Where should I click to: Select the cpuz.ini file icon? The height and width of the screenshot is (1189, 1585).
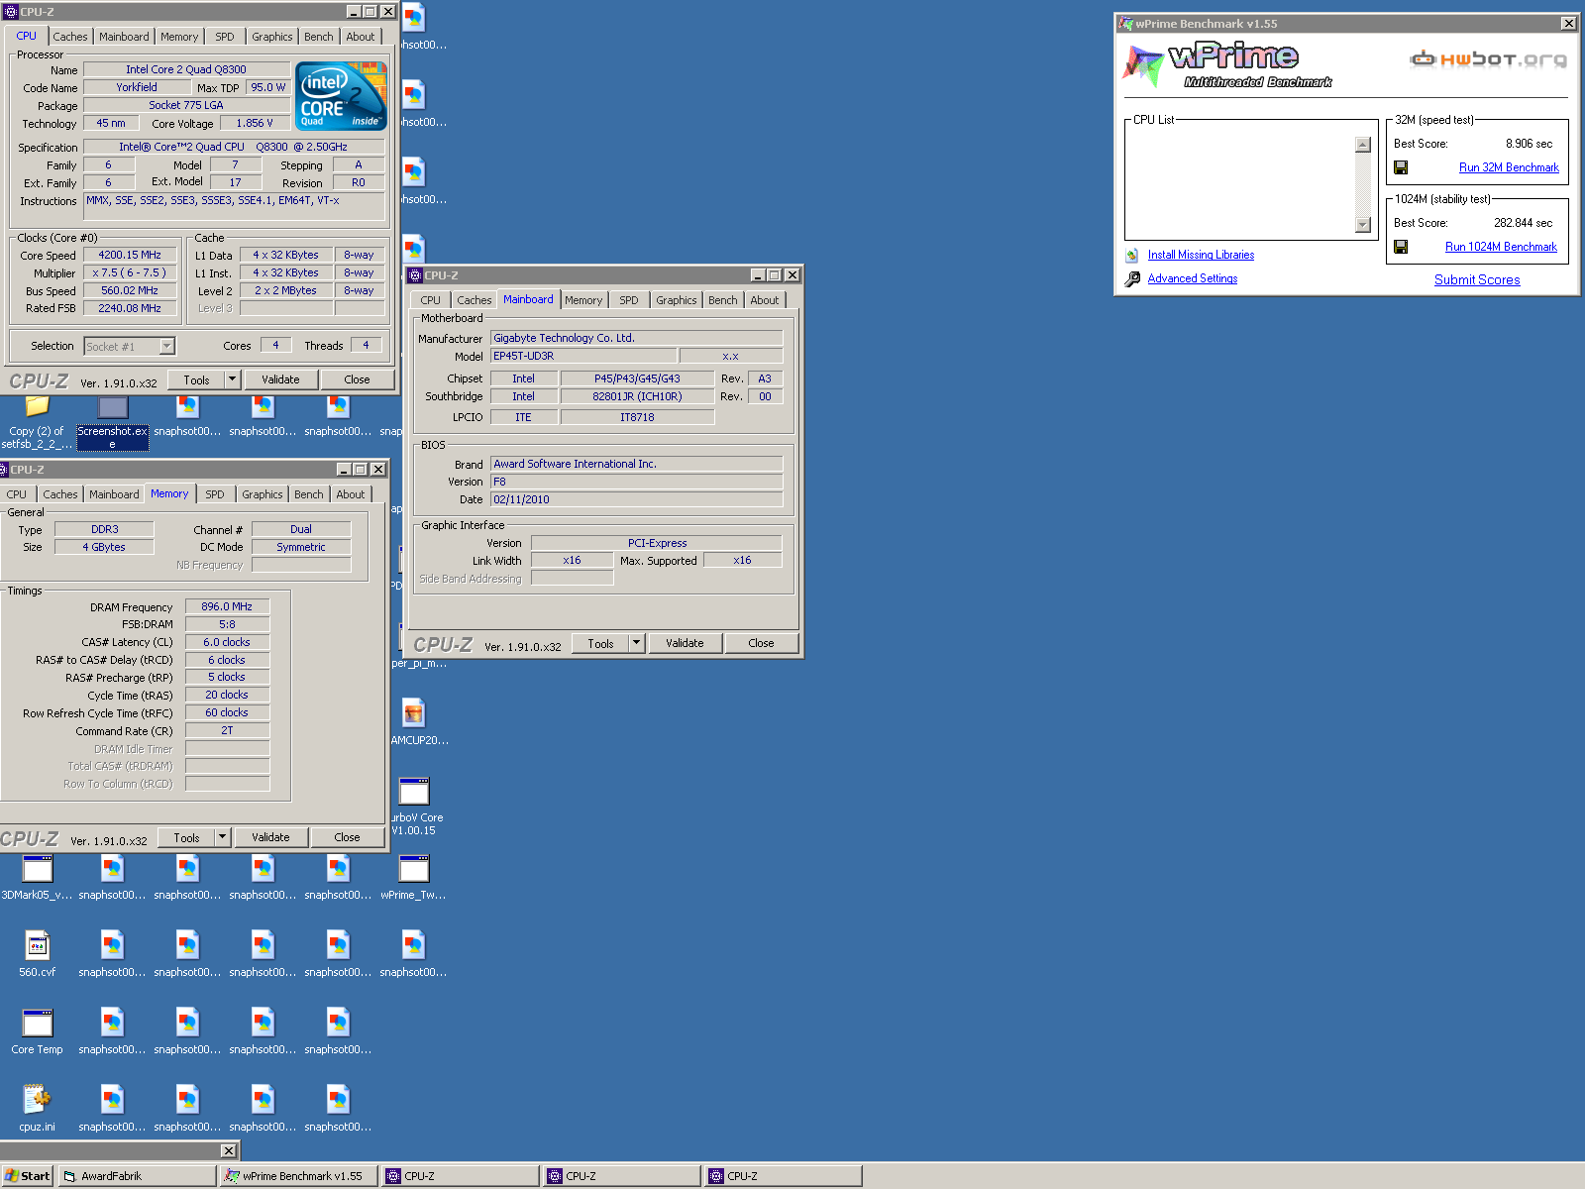(x=37, y=1100)
